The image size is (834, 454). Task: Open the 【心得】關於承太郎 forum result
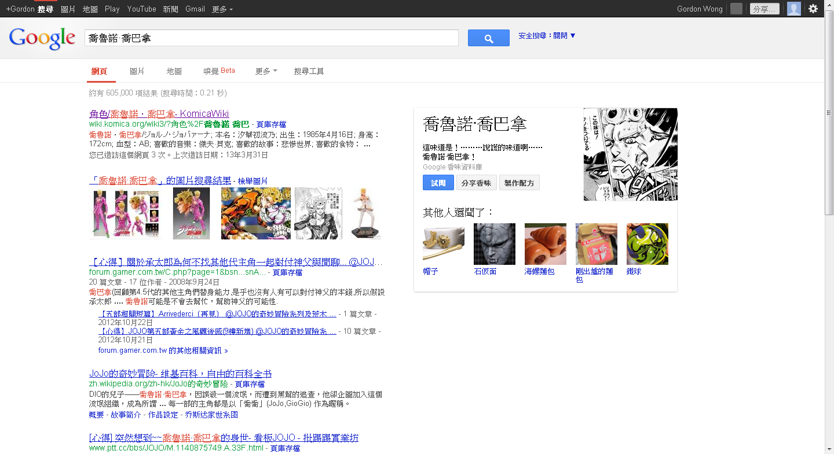pyautogui.click(x=236, y=262)
